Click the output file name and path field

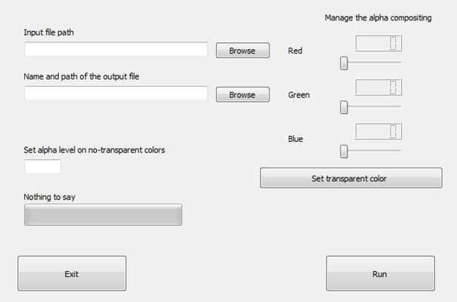(x=116, y=94)
